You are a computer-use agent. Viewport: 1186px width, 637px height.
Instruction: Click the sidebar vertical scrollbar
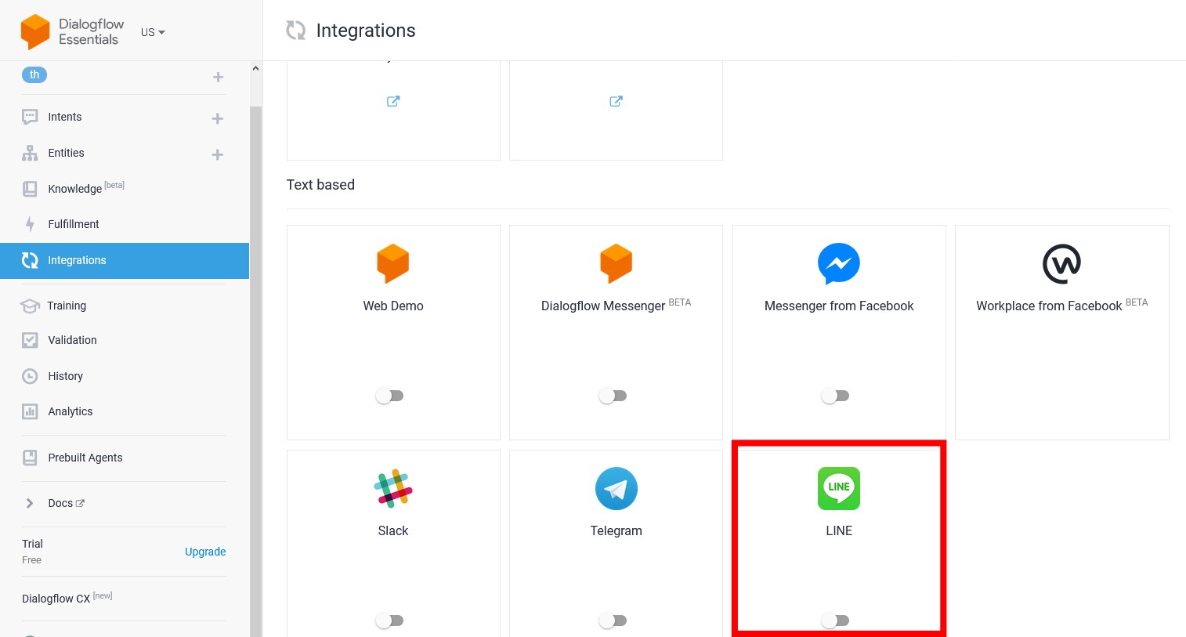[255, 371]
